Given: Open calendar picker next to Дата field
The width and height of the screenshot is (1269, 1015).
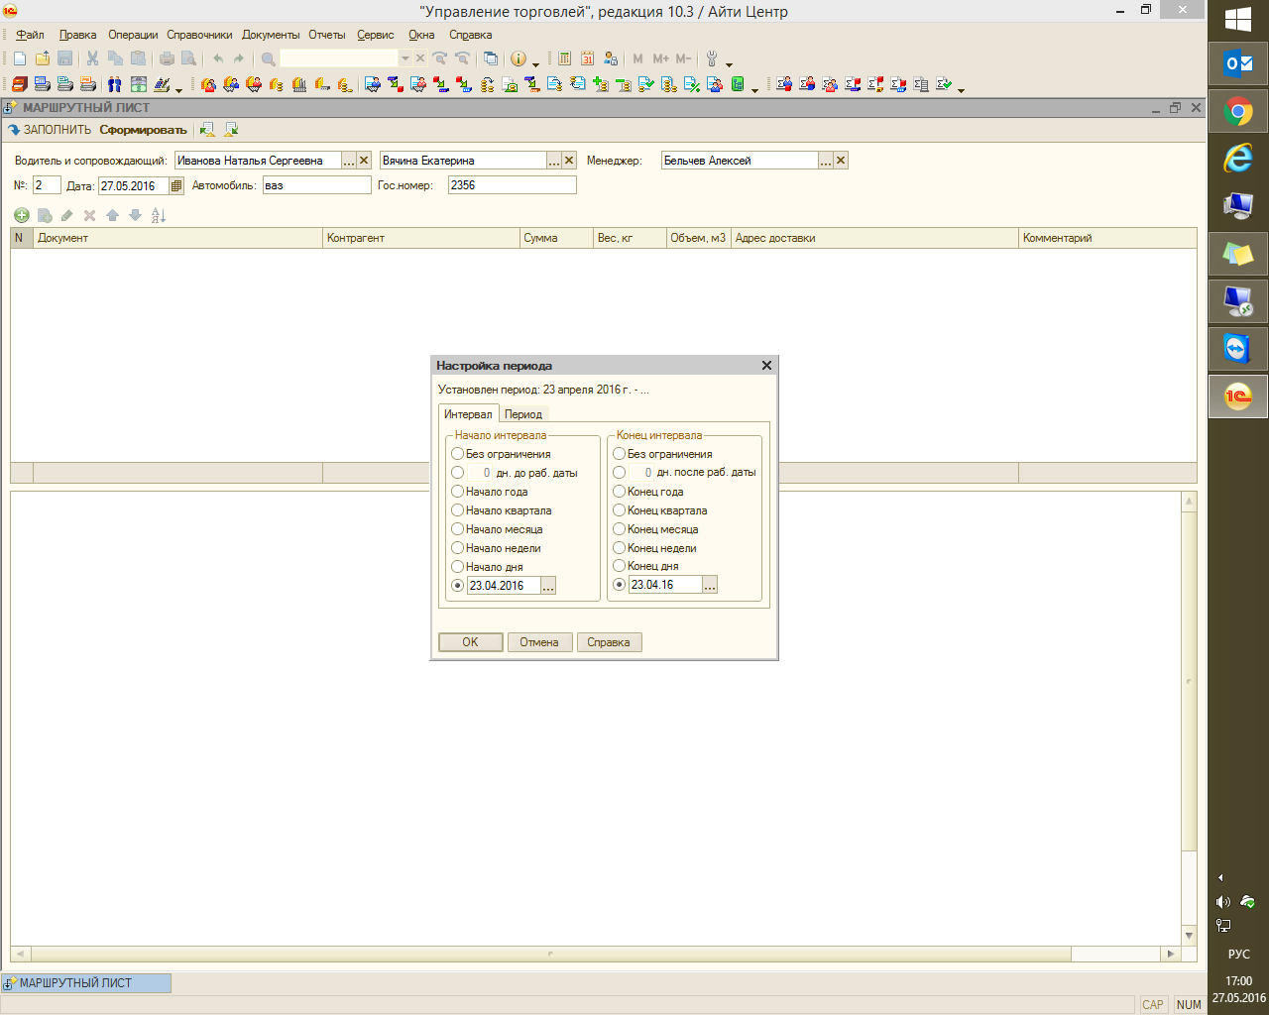Looking at the screenshot, I should (x=176, y=185).
